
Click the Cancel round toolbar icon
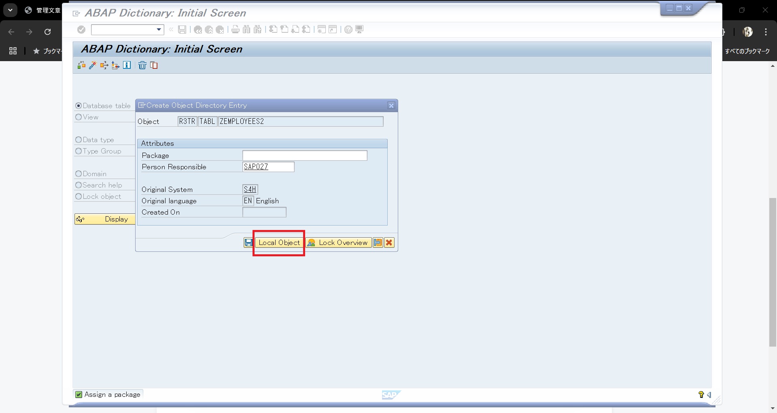tap(220, 30)
